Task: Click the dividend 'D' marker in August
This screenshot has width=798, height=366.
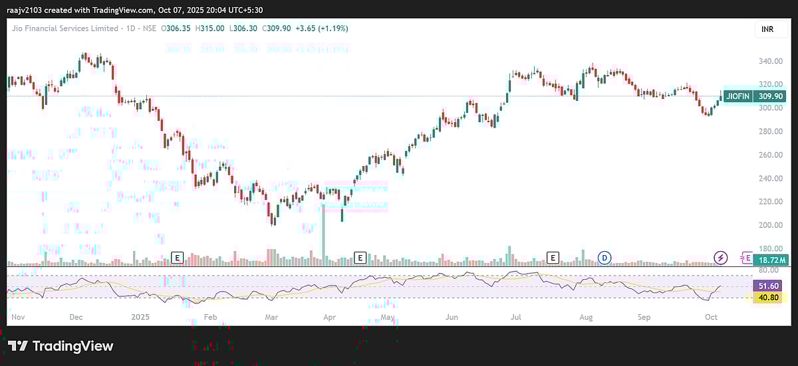Action: point(604,257)
